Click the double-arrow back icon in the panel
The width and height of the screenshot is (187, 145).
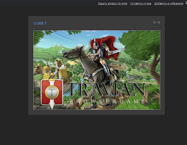click(x=156, y=22)
